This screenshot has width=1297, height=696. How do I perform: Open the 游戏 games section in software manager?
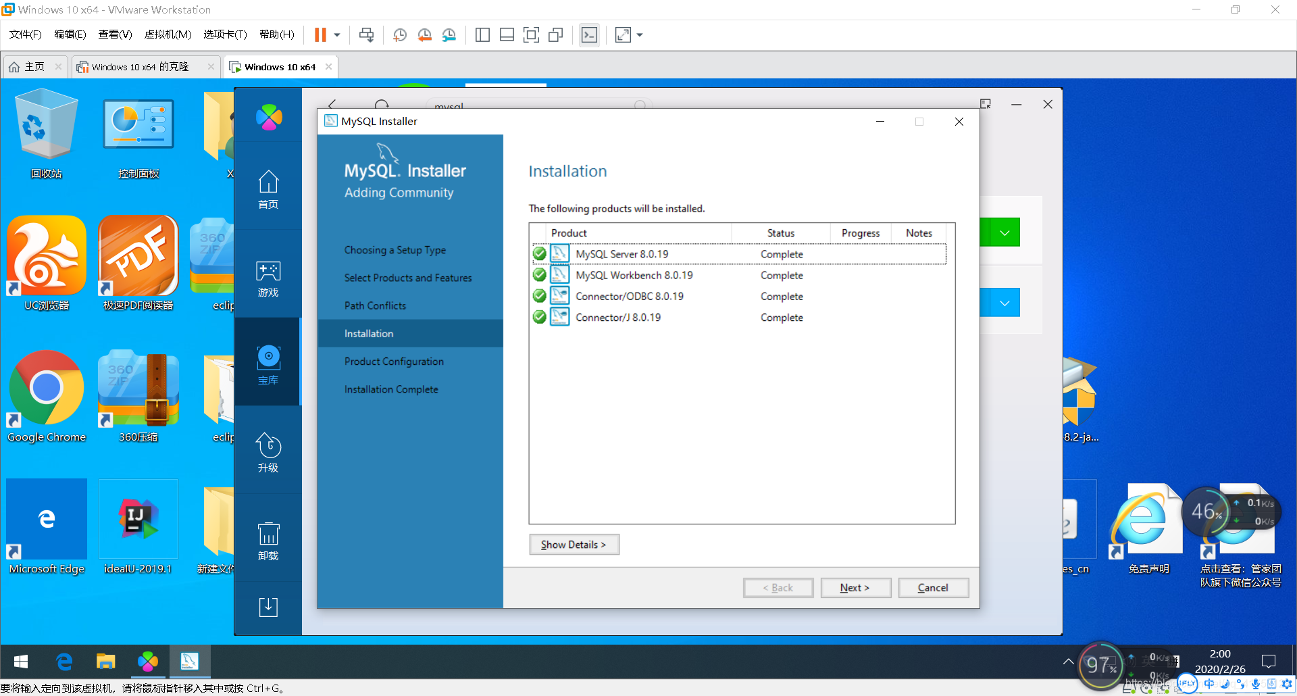click(x=268, y=278)
